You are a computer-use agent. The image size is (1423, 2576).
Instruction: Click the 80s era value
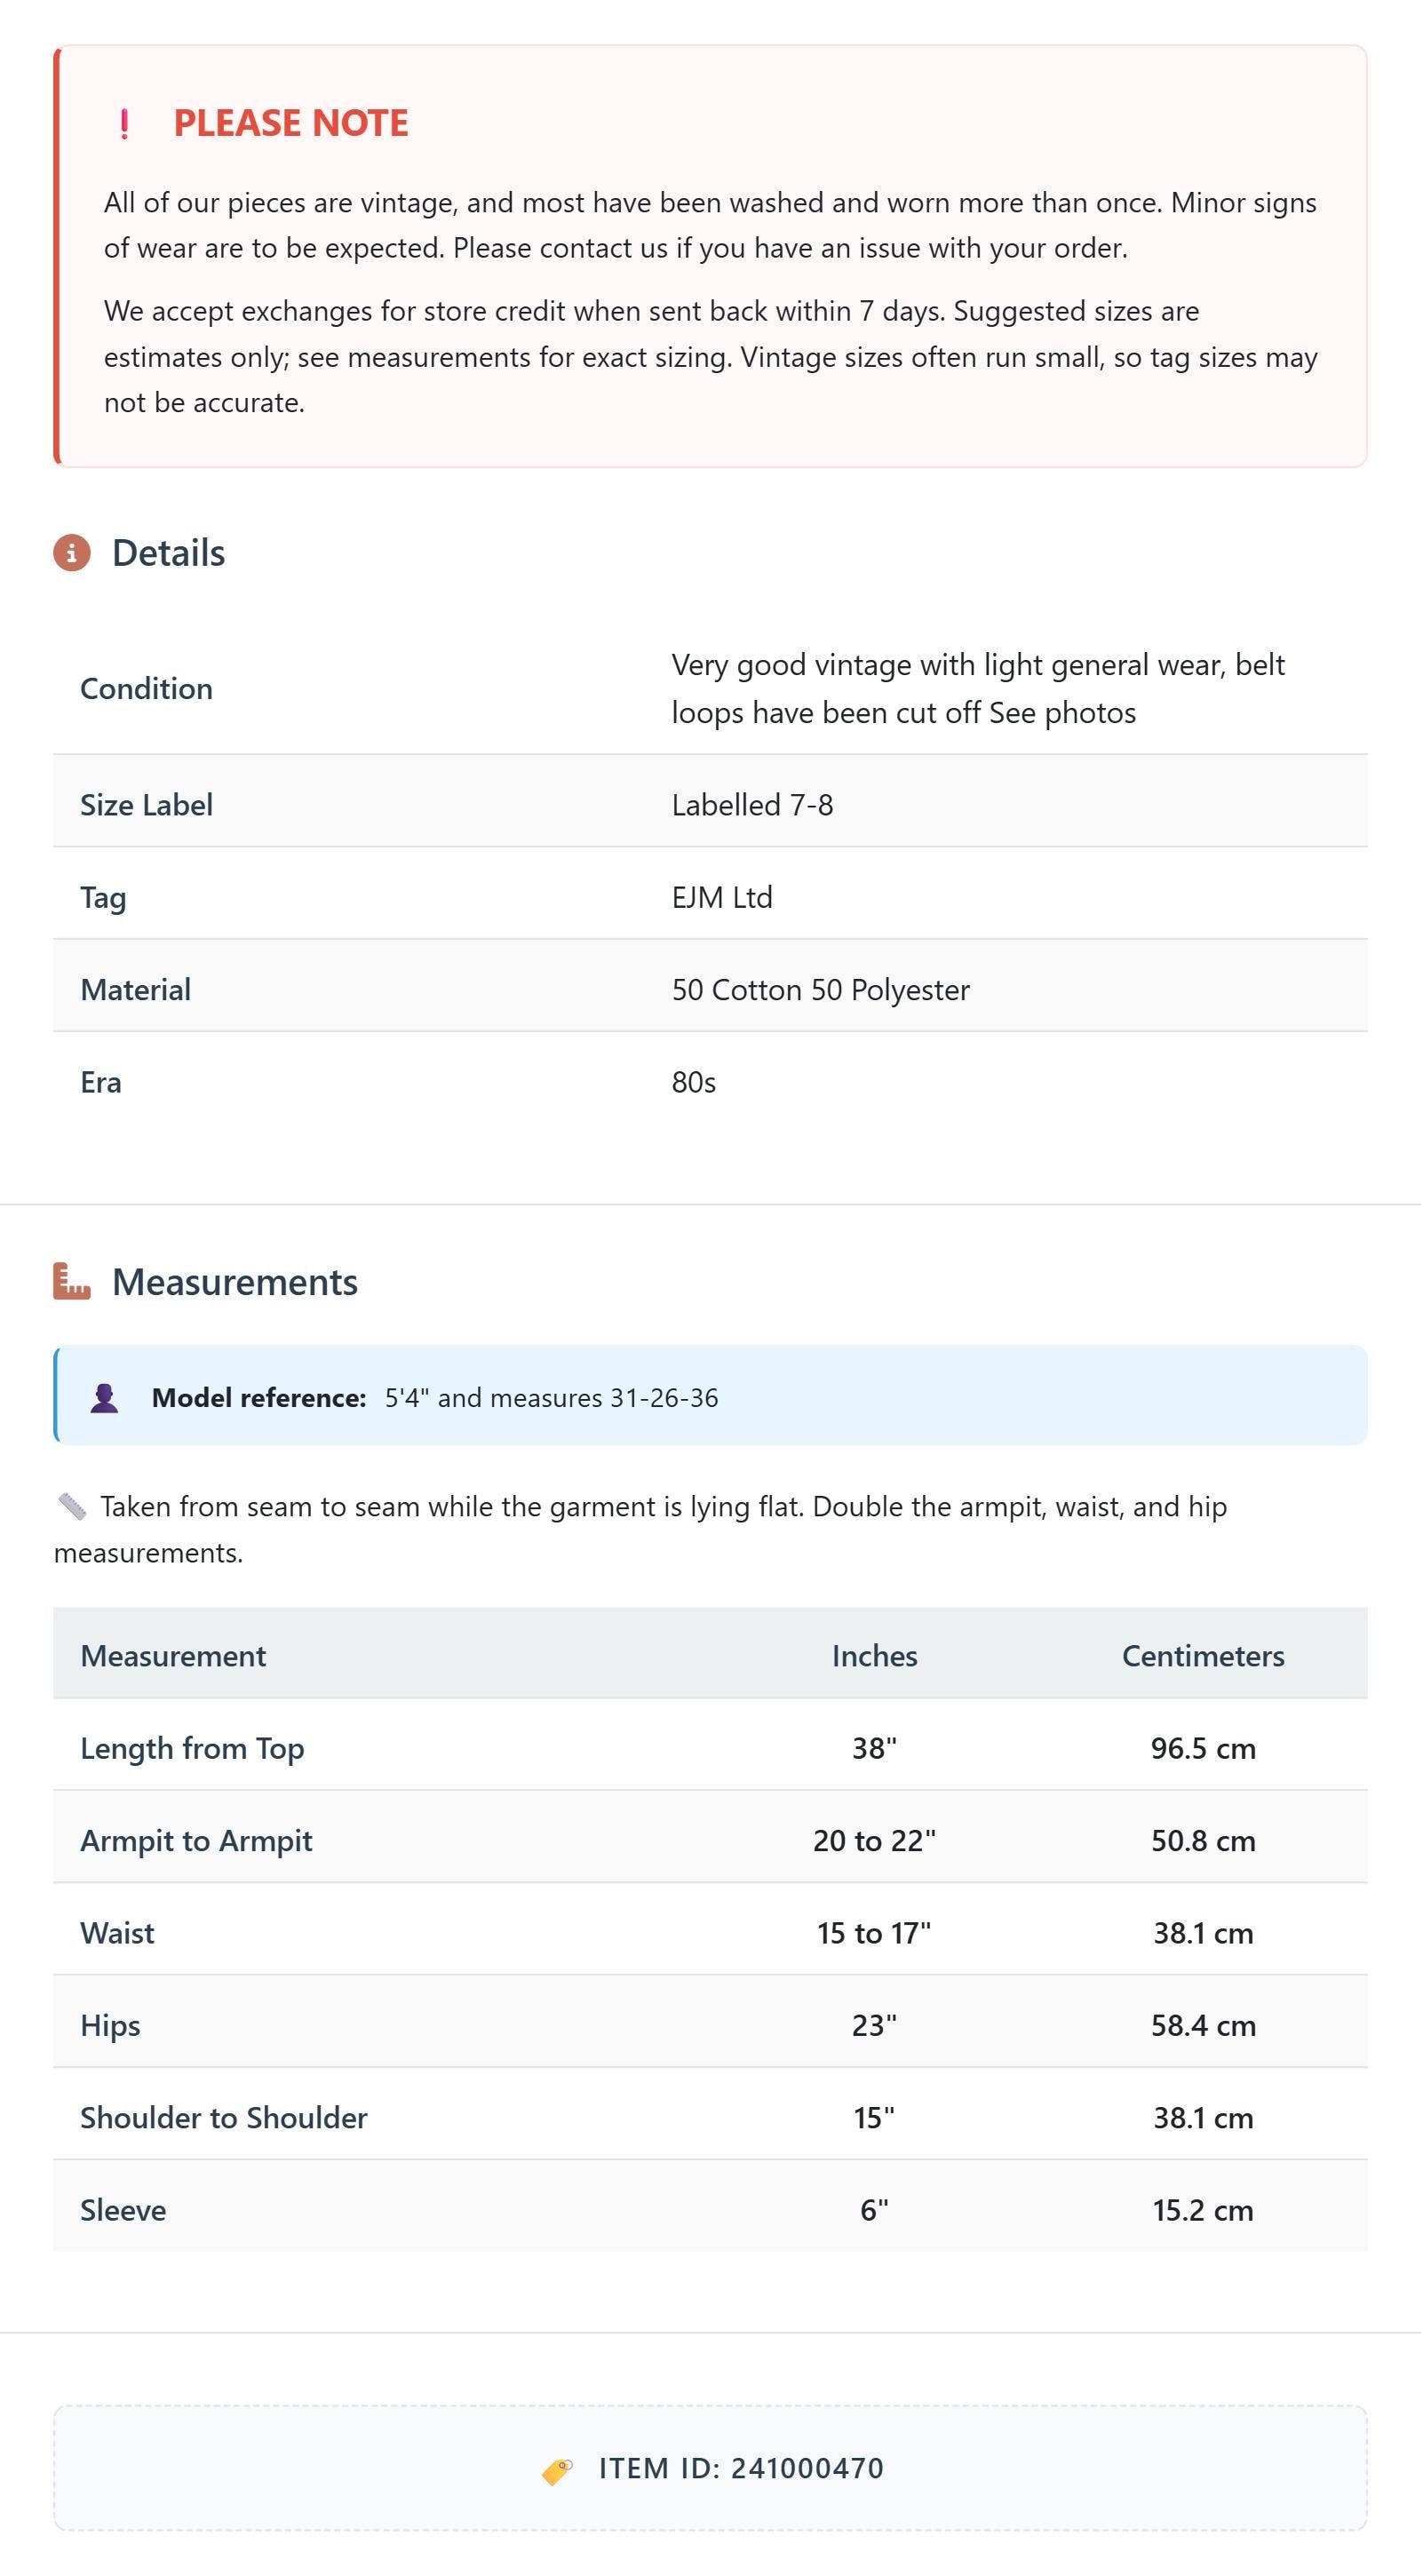pyautogui.click(x=694, y=1082)
